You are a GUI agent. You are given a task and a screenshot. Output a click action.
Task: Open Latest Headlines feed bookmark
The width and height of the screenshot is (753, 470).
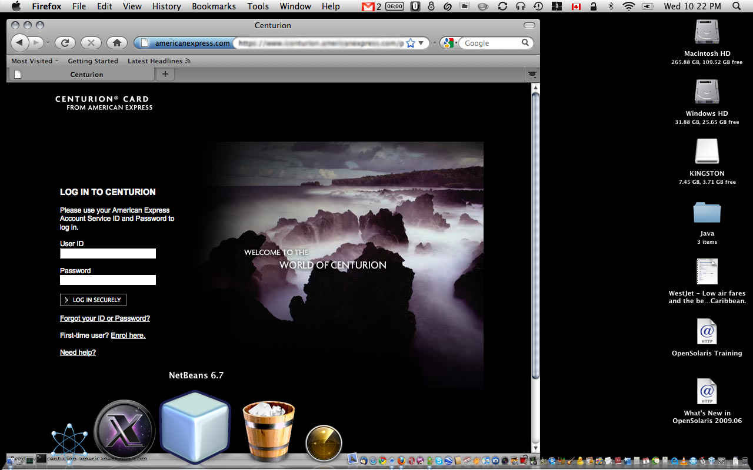coord(159,61)
